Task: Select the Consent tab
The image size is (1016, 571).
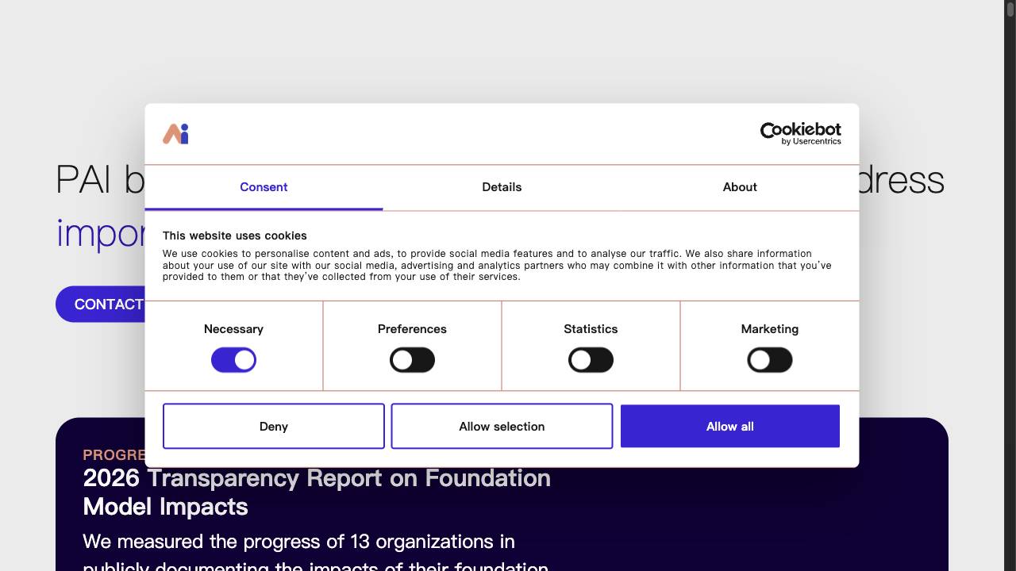Action: (x=264, y=187)
